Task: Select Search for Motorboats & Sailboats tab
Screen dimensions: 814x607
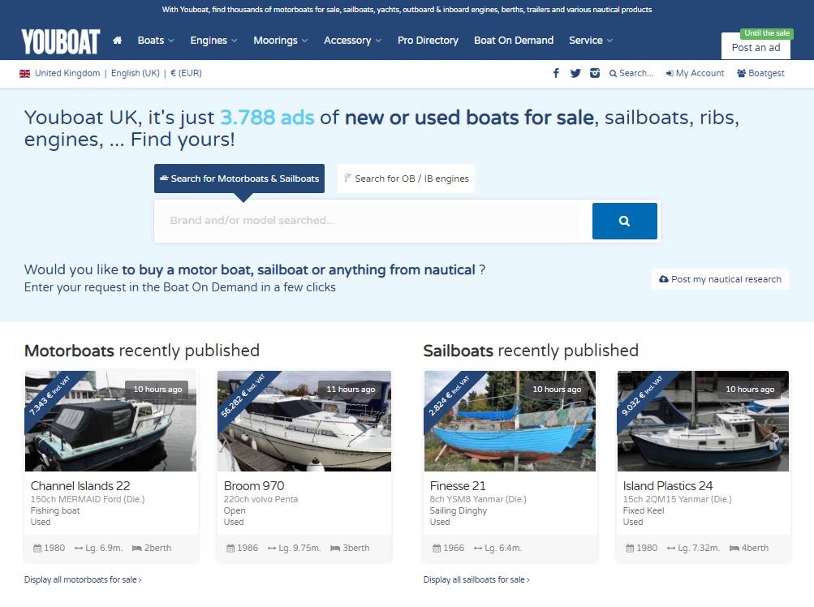Action: [239, 179]
